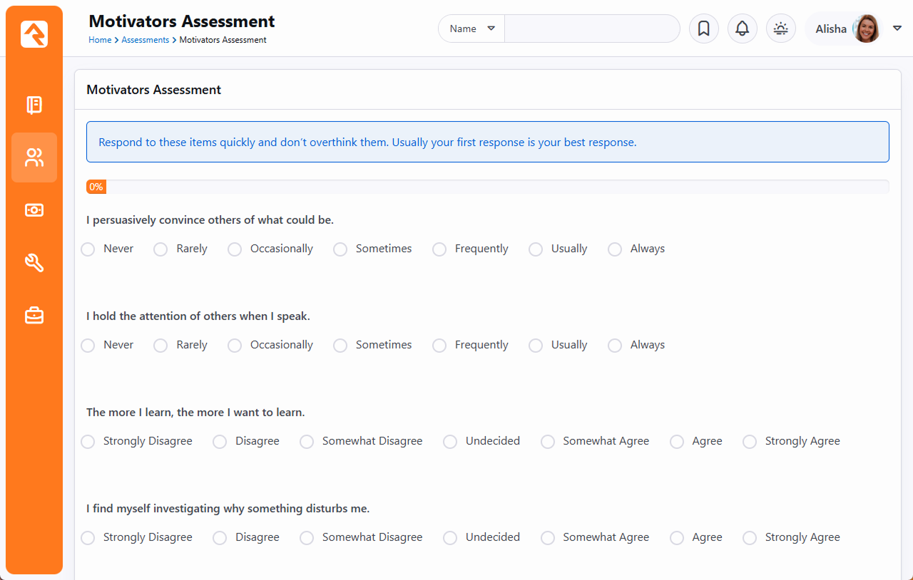The image size is (913, 580).
Task: Open the Name search filter dropdown
Action: pyautogui.click(x=471, y=29)
